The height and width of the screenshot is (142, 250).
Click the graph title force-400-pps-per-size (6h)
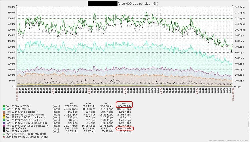coord(138,4)
